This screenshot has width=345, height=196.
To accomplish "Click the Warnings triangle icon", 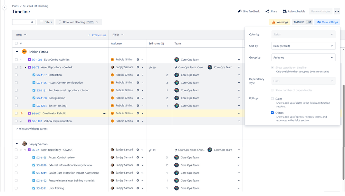I will [x=274, y=22].
